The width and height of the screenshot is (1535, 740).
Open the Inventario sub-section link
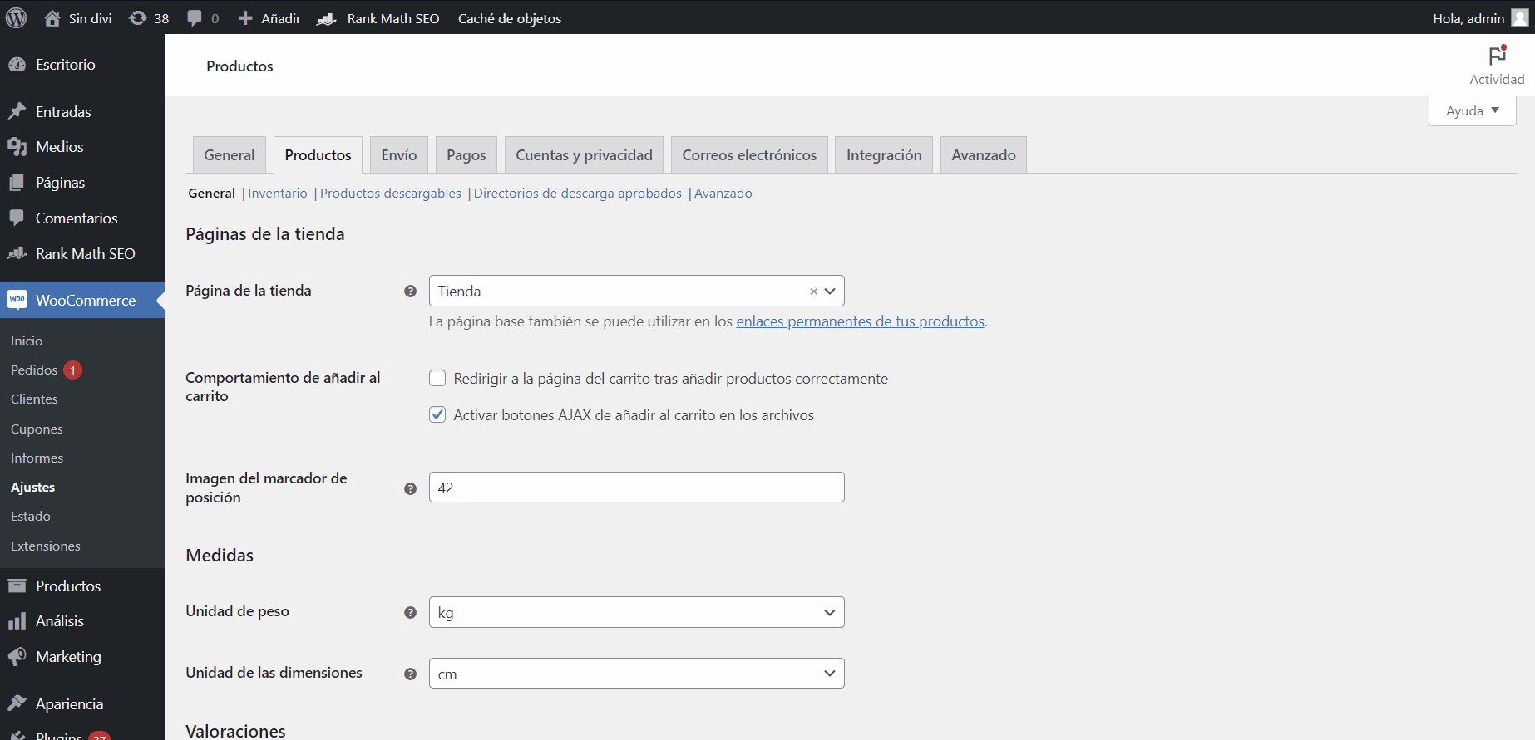click(278, 194)
